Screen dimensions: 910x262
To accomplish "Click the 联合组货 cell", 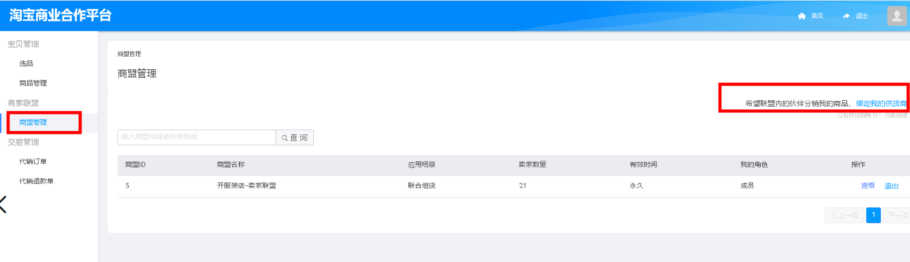I will pyautogui.click(x=422, y=186).
